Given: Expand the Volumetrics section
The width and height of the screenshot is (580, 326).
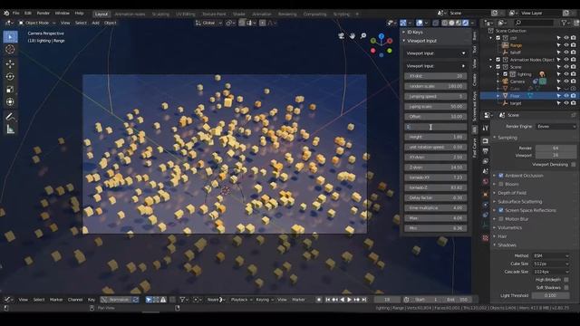Looking at the screenshot, I should pyautogui.click(x=509, y=227).
